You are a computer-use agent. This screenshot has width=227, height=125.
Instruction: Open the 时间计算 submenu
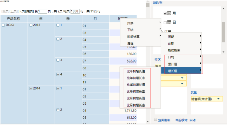(140, 37)
